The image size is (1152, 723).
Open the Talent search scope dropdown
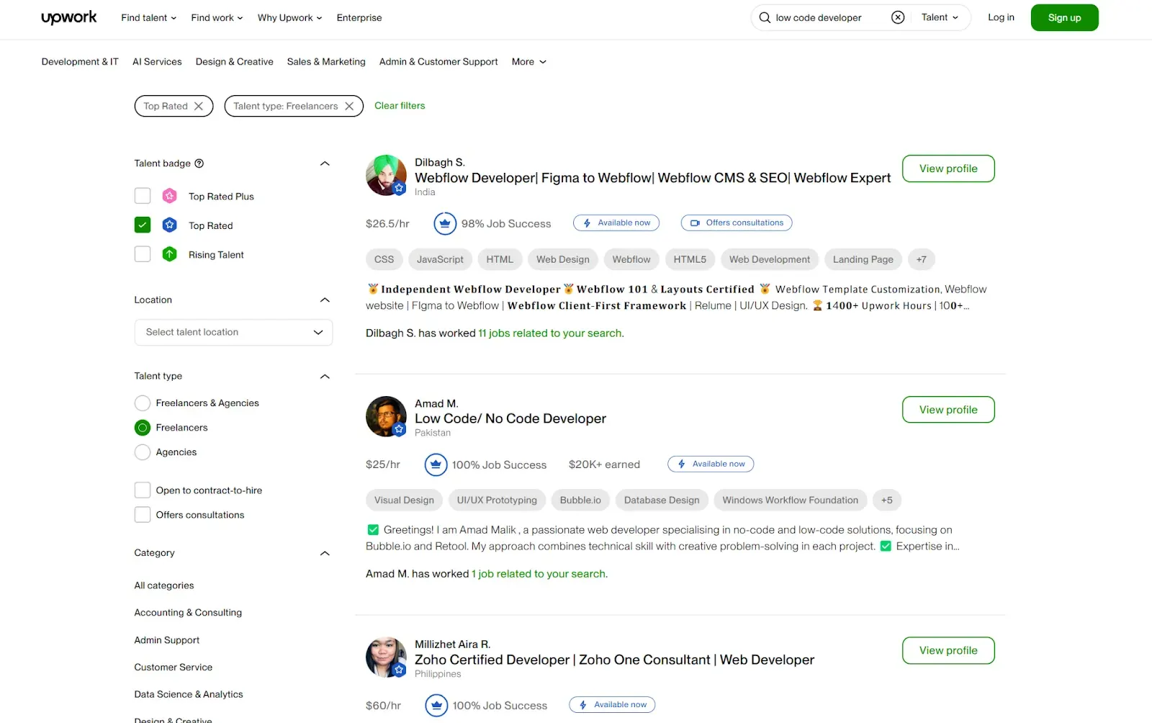pyautogui.click(x=940, y=17)
